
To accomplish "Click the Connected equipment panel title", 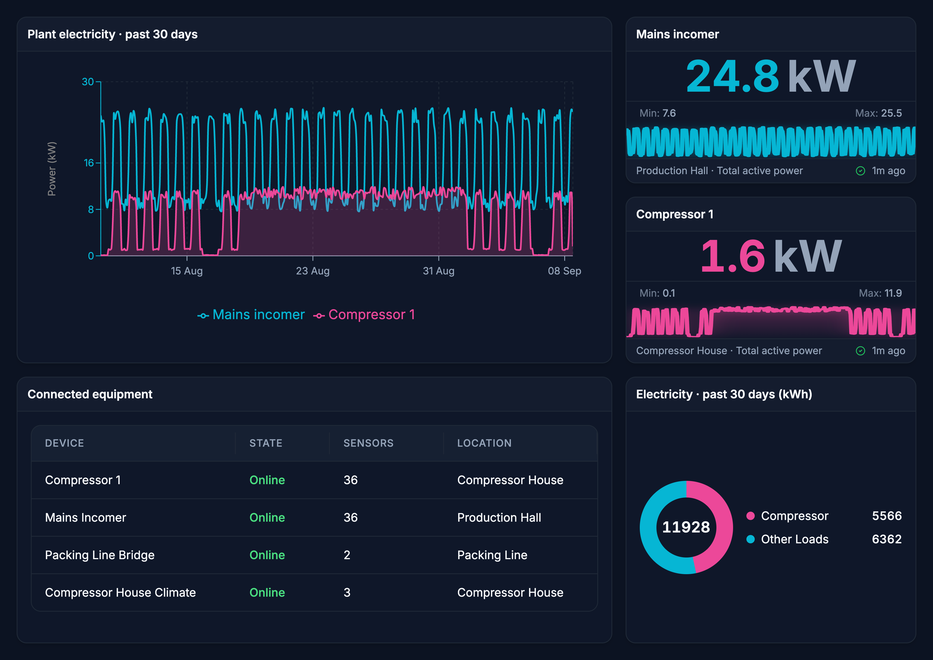I will (x=90, y=394).
